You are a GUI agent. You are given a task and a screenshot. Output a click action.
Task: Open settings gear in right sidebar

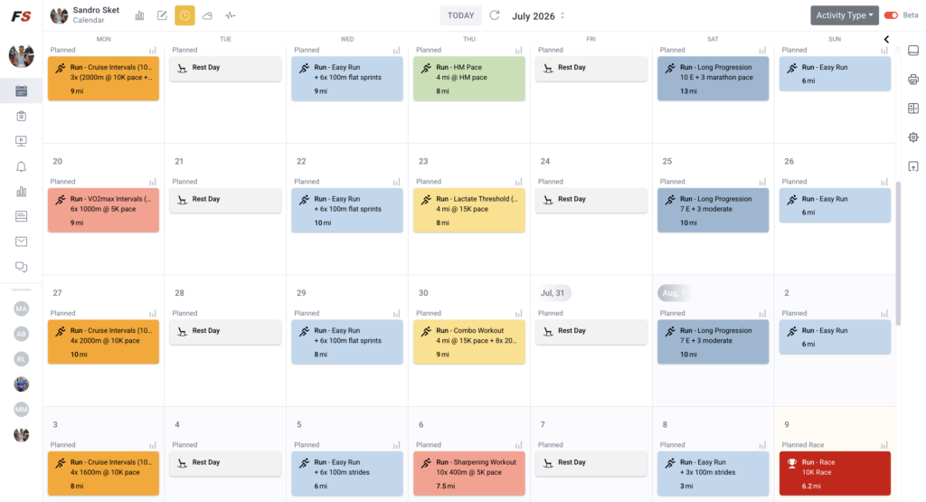click(913, 137)
